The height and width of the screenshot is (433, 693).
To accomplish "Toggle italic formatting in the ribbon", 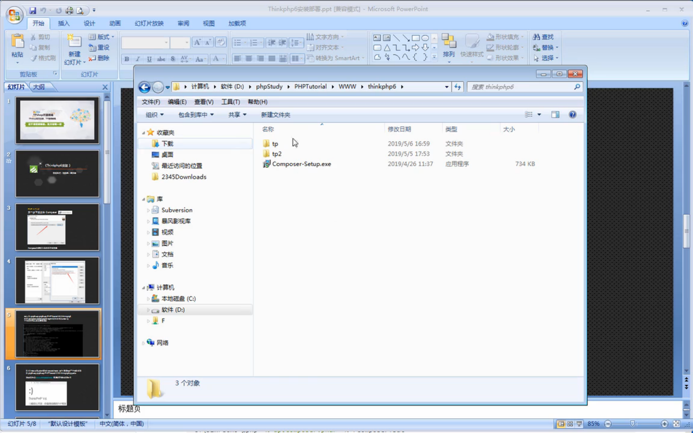I will tap(138, 59).
